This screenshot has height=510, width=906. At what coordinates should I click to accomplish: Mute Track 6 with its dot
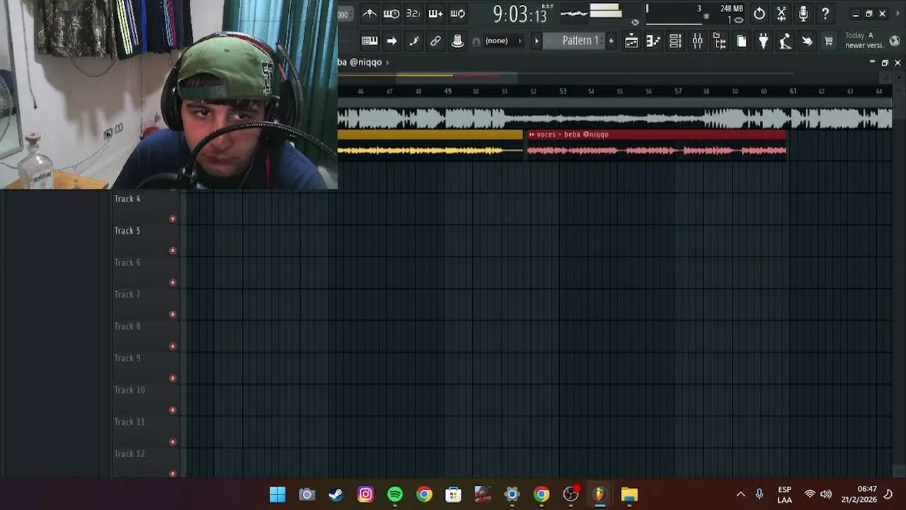(x=173, y=283)
